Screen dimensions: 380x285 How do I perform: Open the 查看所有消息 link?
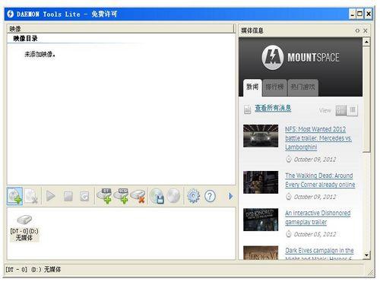(273, 109)
